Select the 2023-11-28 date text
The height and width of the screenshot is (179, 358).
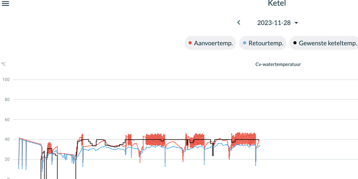[274, 23]
